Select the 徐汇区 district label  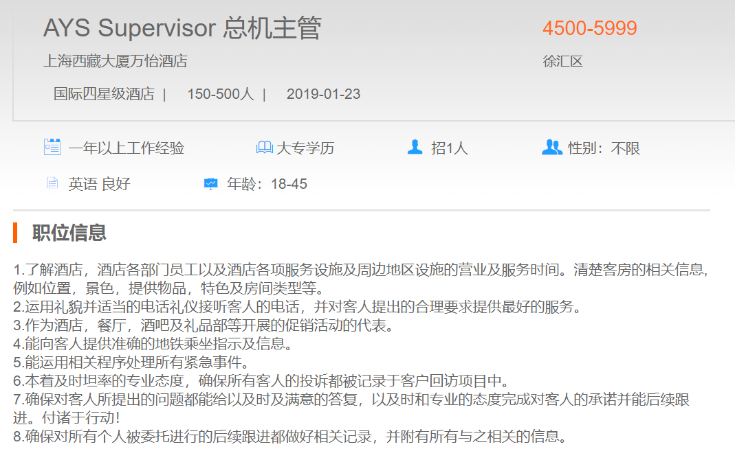[x=562, y=61]
